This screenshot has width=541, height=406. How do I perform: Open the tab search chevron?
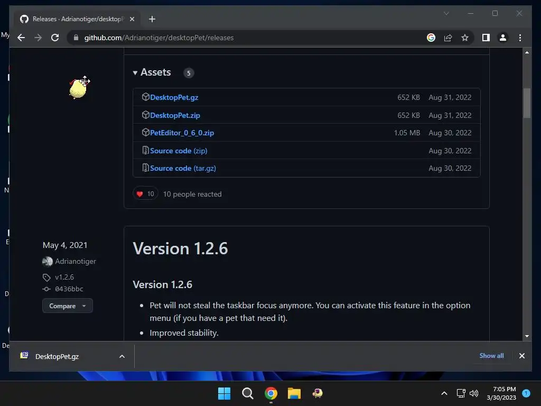coord(446,13)
